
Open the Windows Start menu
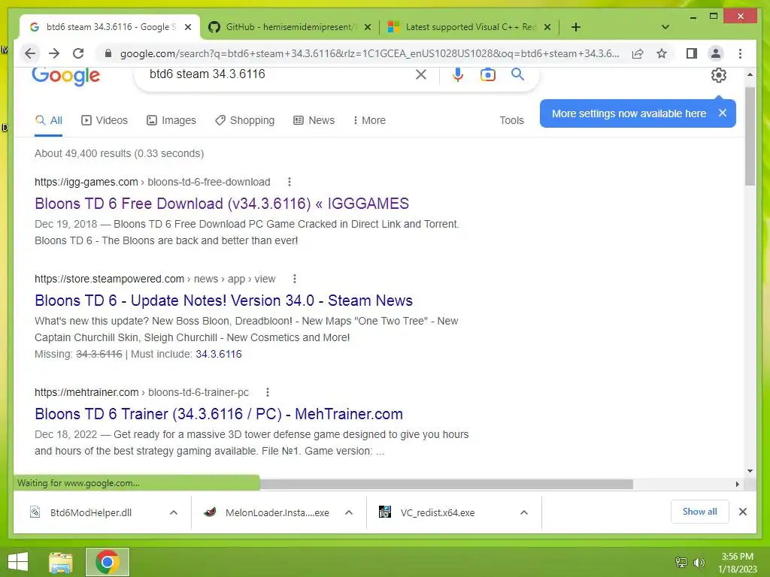click(x=18, y=562)
